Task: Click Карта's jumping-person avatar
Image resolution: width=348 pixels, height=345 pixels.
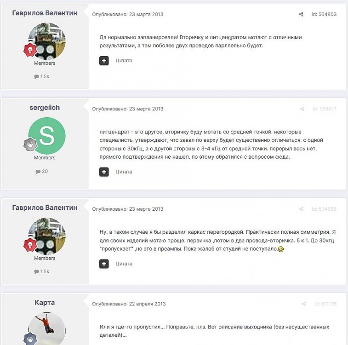Action: tap(47, 328)
